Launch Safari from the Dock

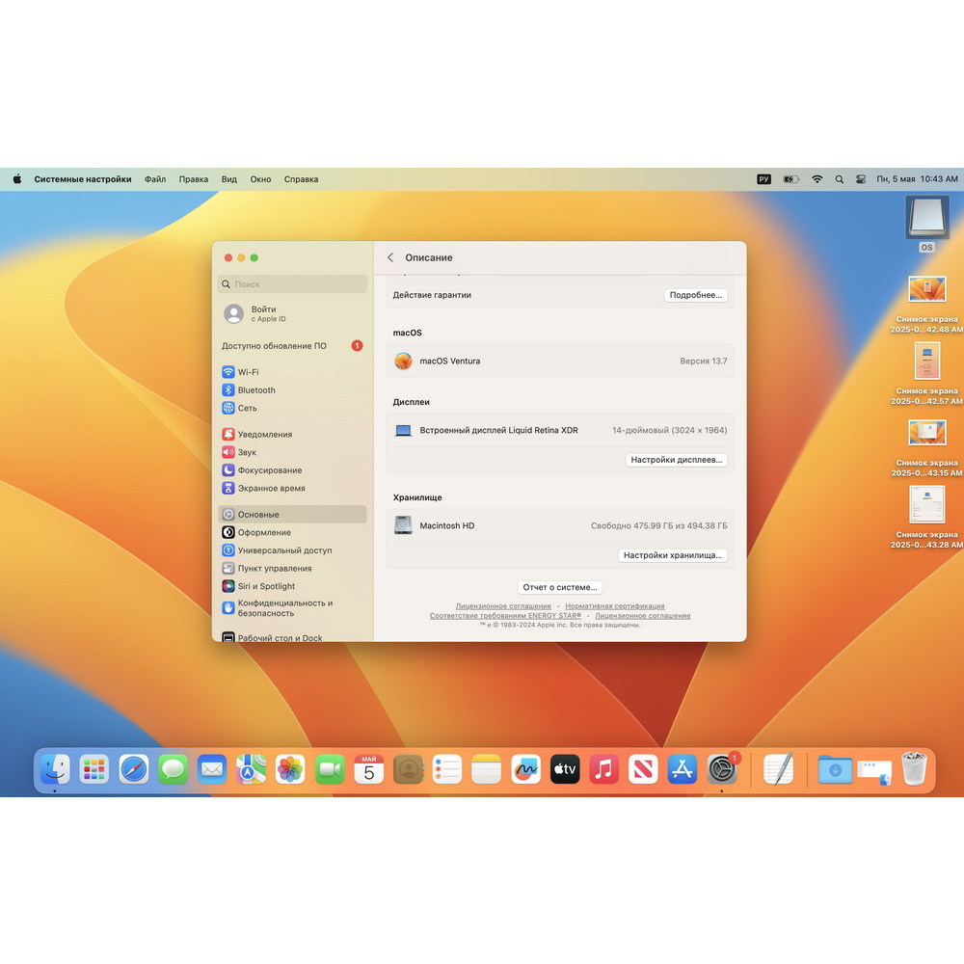pyautogui.click(x=133, y=769)
